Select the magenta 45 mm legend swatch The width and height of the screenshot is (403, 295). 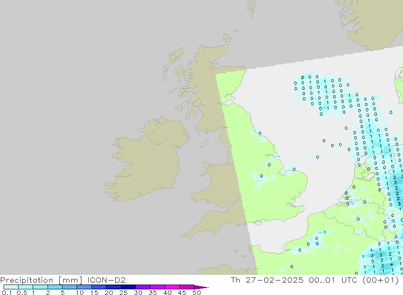tap(187, 287)
